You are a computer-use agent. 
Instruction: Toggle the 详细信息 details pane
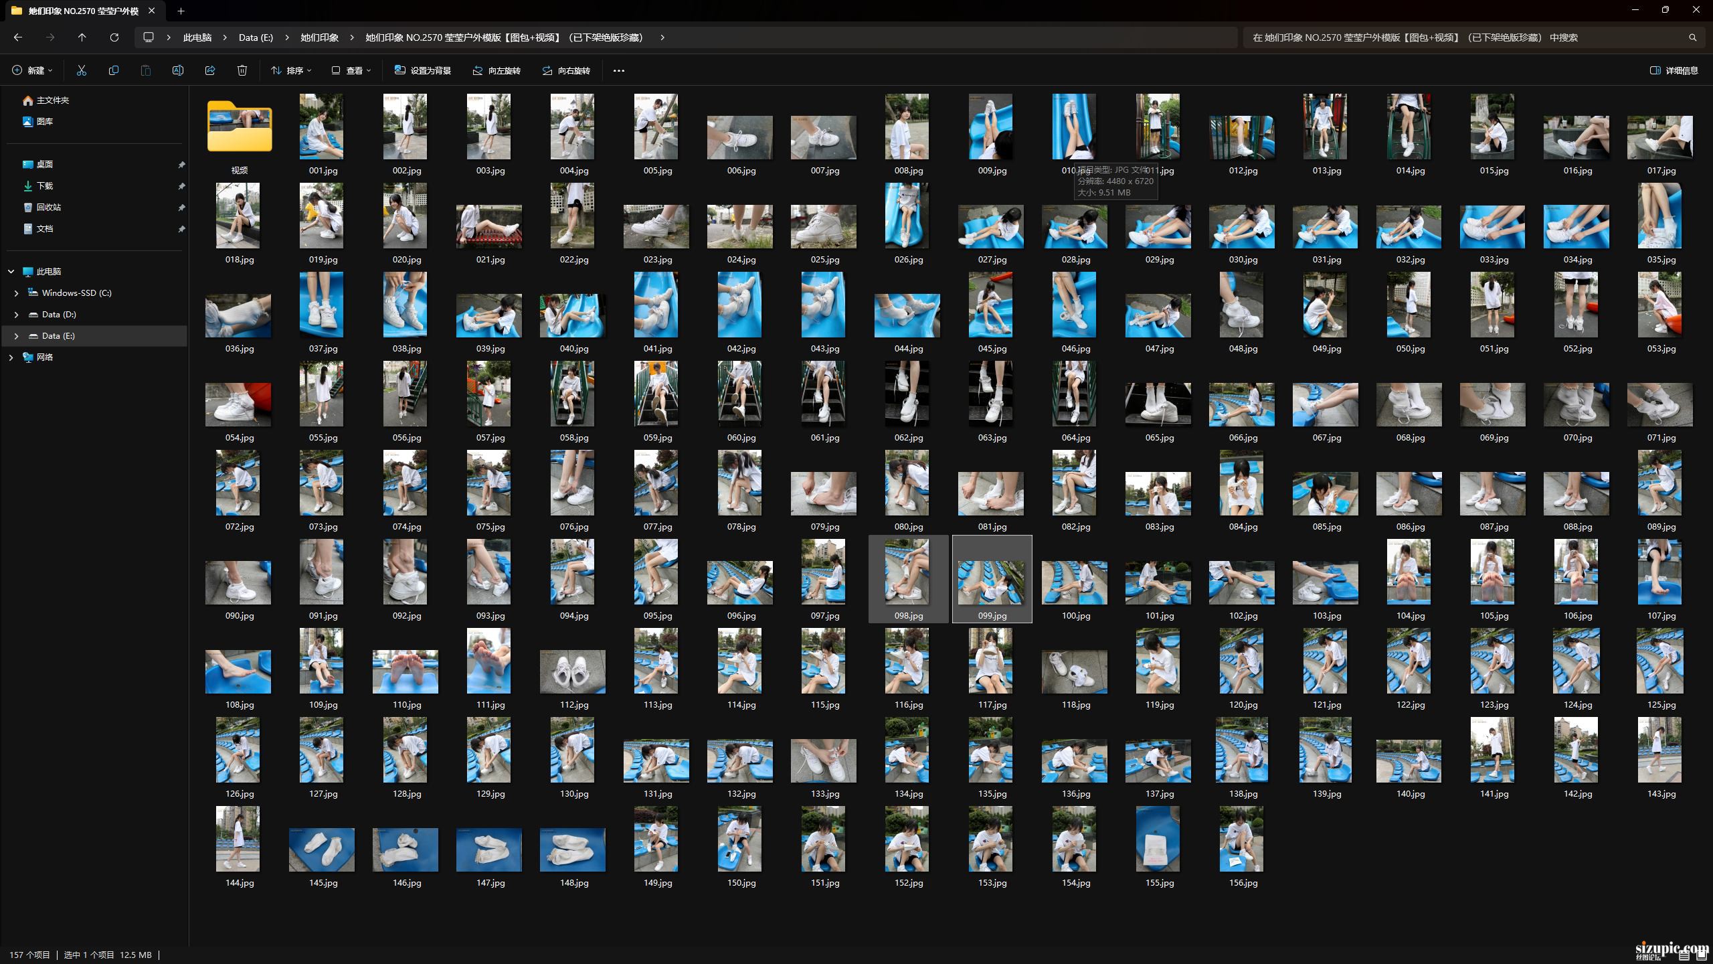[1674, 70]
